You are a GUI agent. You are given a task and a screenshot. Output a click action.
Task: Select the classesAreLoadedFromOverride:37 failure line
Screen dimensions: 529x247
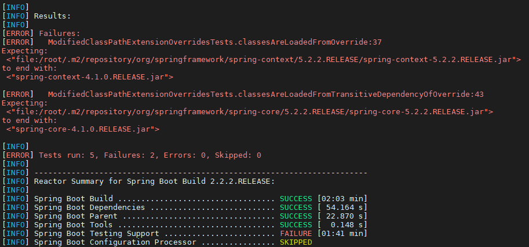tap(214, 42)
